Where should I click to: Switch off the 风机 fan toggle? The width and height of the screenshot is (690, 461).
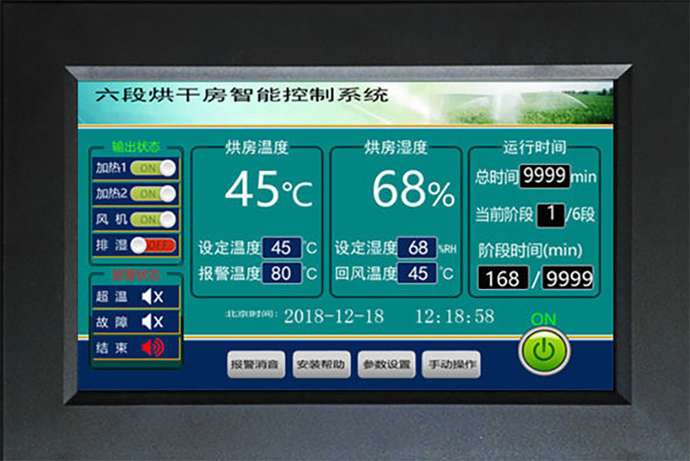point(153,220)
